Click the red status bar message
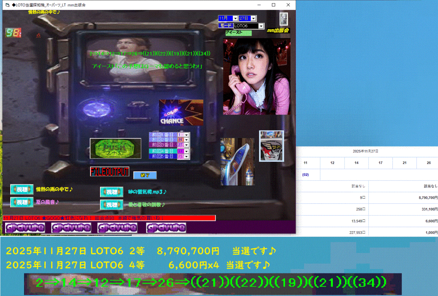Image resolution: width=438 pixels, height=296 pixels. point(109,218)
